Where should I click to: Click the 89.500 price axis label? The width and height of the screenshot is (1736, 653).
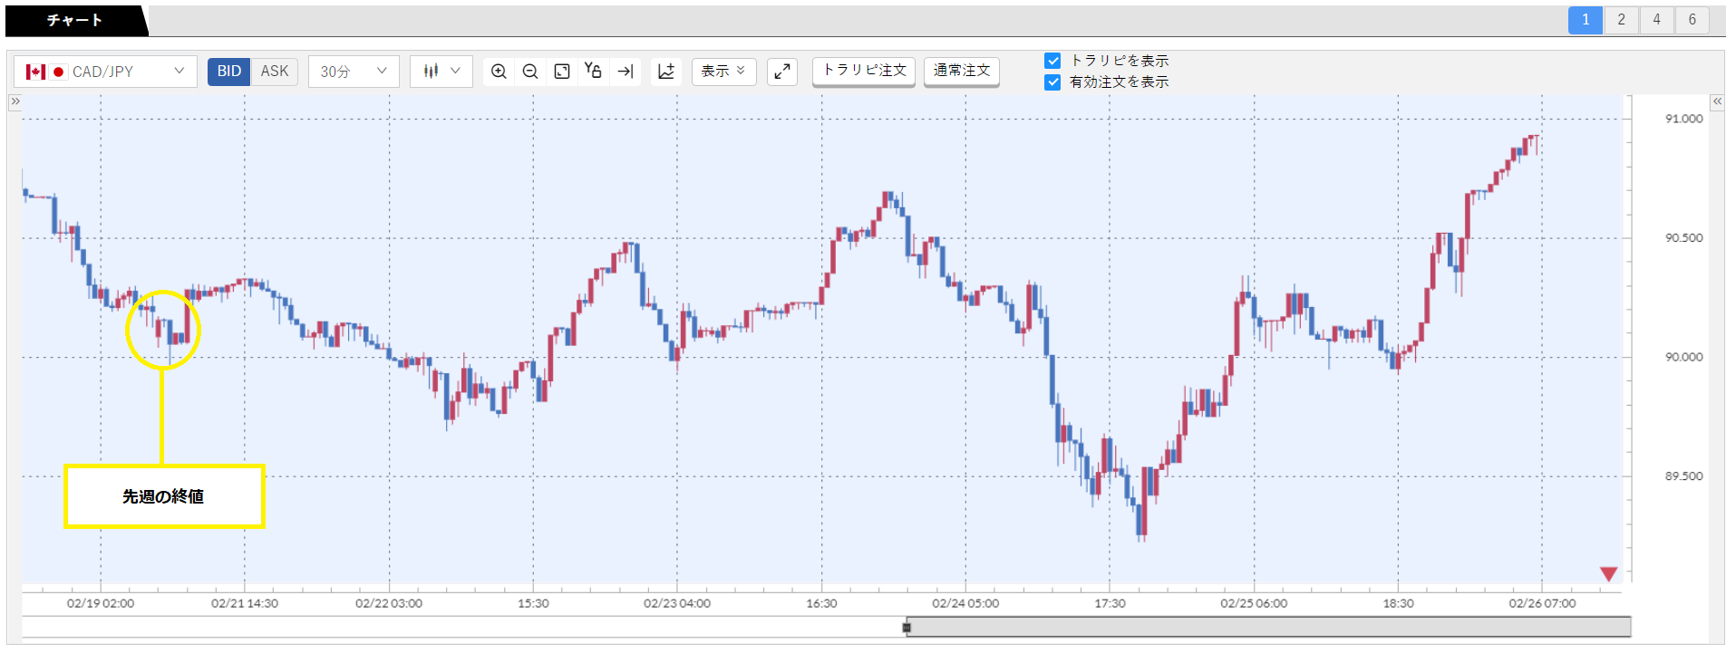tap(1683, 476)
